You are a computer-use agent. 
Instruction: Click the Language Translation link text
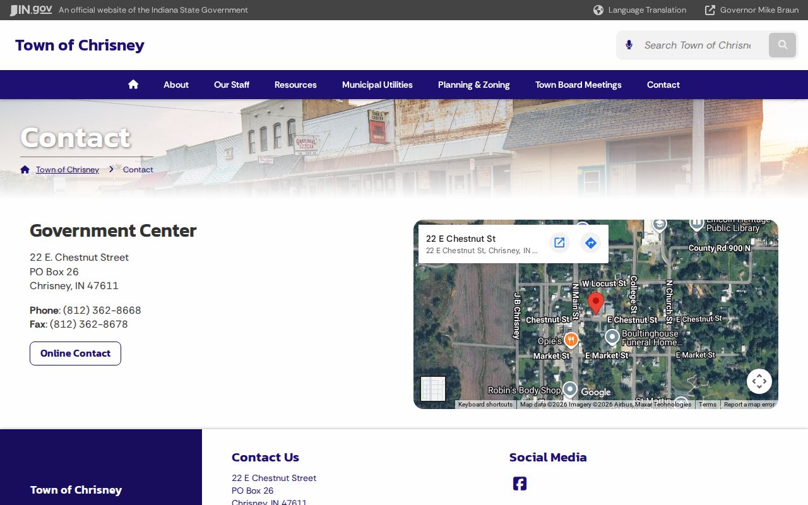click(x=647, y=10)
